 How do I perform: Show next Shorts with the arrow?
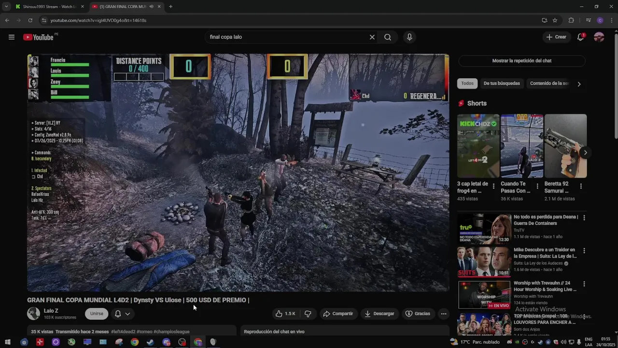click(585, 153)
